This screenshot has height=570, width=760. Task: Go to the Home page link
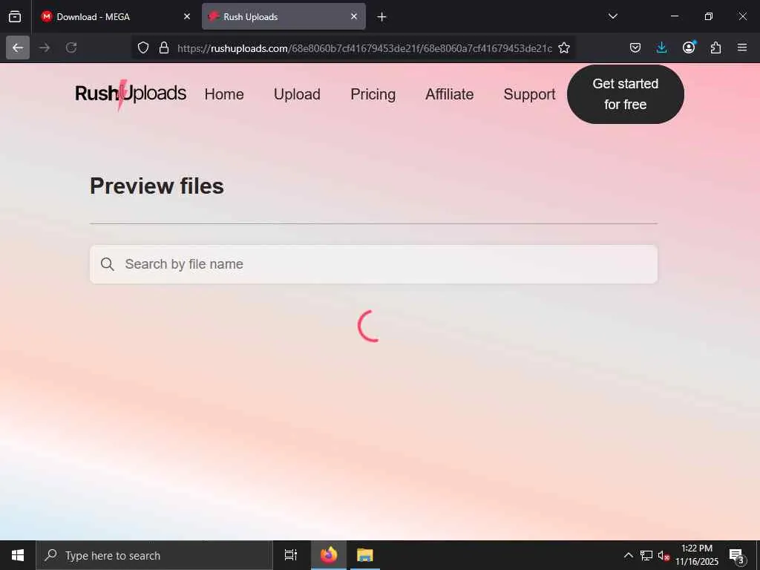click(224, 94)
